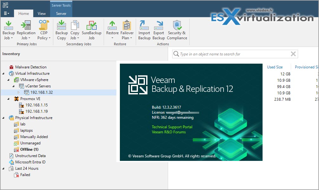Screen dimensions: 319x190
Task: Switch to the View ribbon tab
Action: coord(42,13)
